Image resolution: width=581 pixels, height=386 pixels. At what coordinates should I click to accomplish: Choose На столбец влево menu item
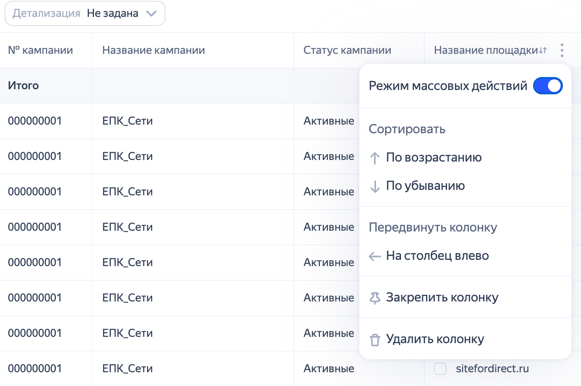click(x=437, y=256)
